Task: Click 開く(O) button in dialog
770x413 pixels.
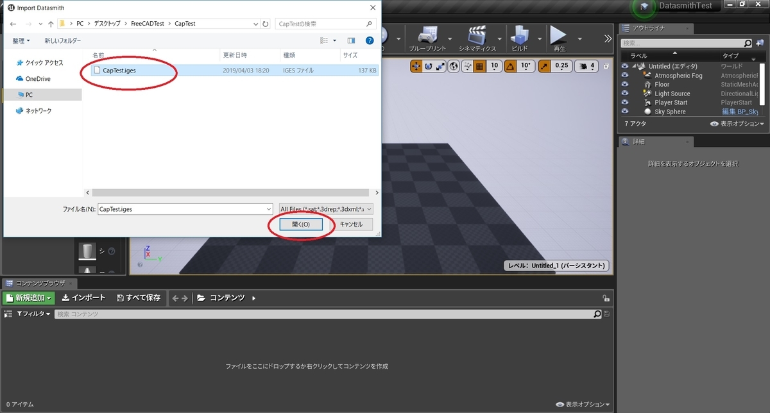Action: [301, 224]
